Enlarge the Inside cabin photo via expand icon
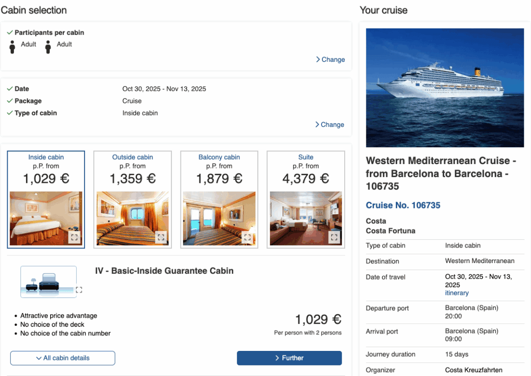The width and height of the screenshot is (531, 376). 74,237
